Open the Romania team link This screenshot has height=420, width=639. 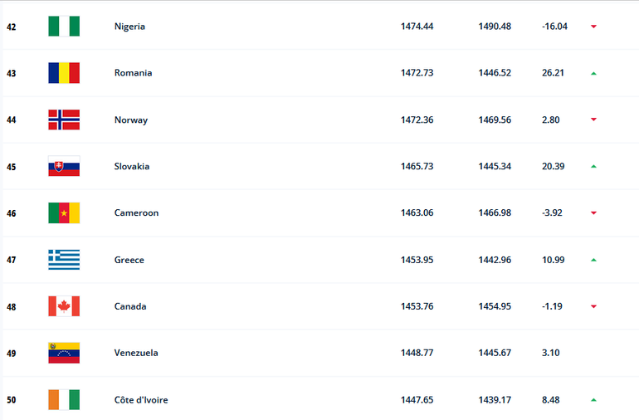[x=133, y=73]
